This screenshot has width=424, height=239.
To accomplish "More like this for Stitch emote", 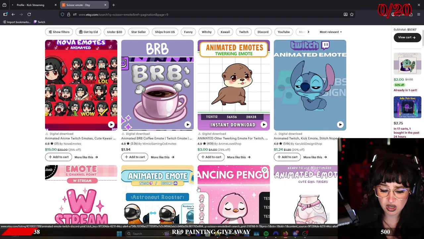I will 315,157.
